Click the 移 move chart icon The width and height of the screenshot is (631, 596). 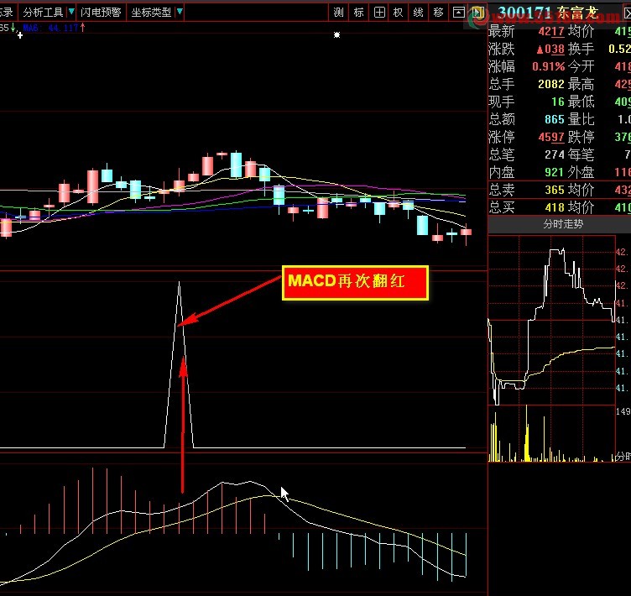coord(438,13)
